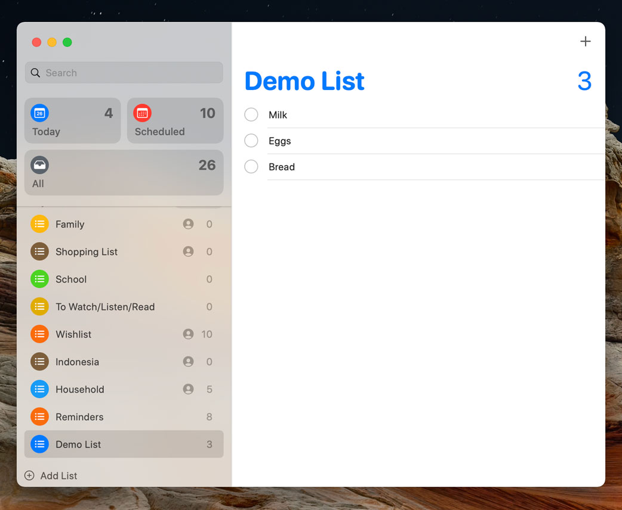Close the Reminders window with red button

click(x=36, y=42)
